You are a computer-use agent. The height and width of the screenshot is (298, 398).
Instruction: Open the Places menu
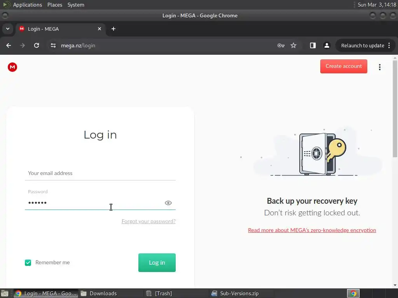click(54, 5)
